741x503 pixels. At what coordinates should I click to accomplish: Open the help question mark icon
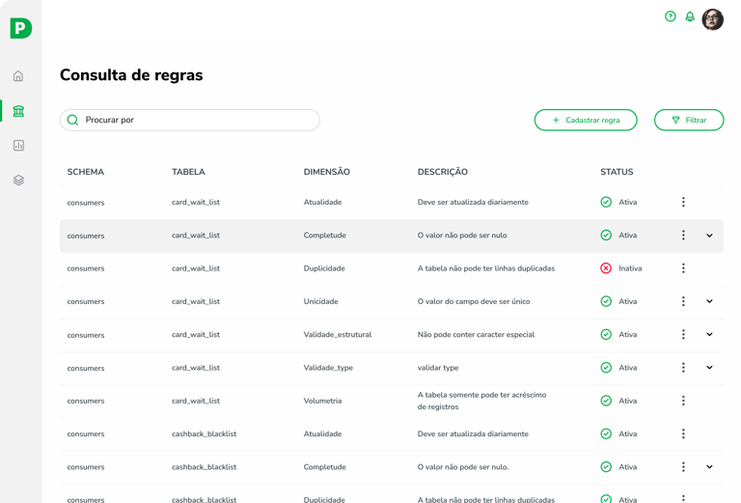pyautogui.click(x=671, y=16)
